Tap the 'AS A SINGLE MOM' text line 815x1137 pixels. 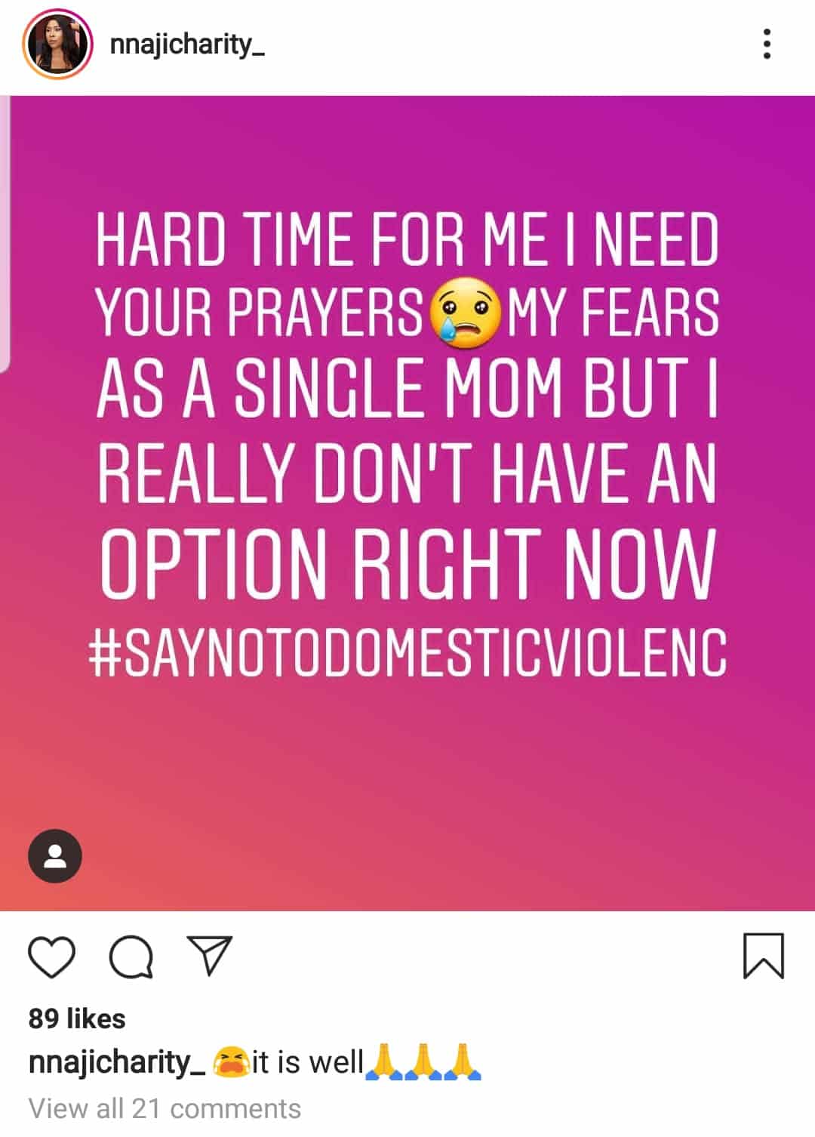point(329,388)
